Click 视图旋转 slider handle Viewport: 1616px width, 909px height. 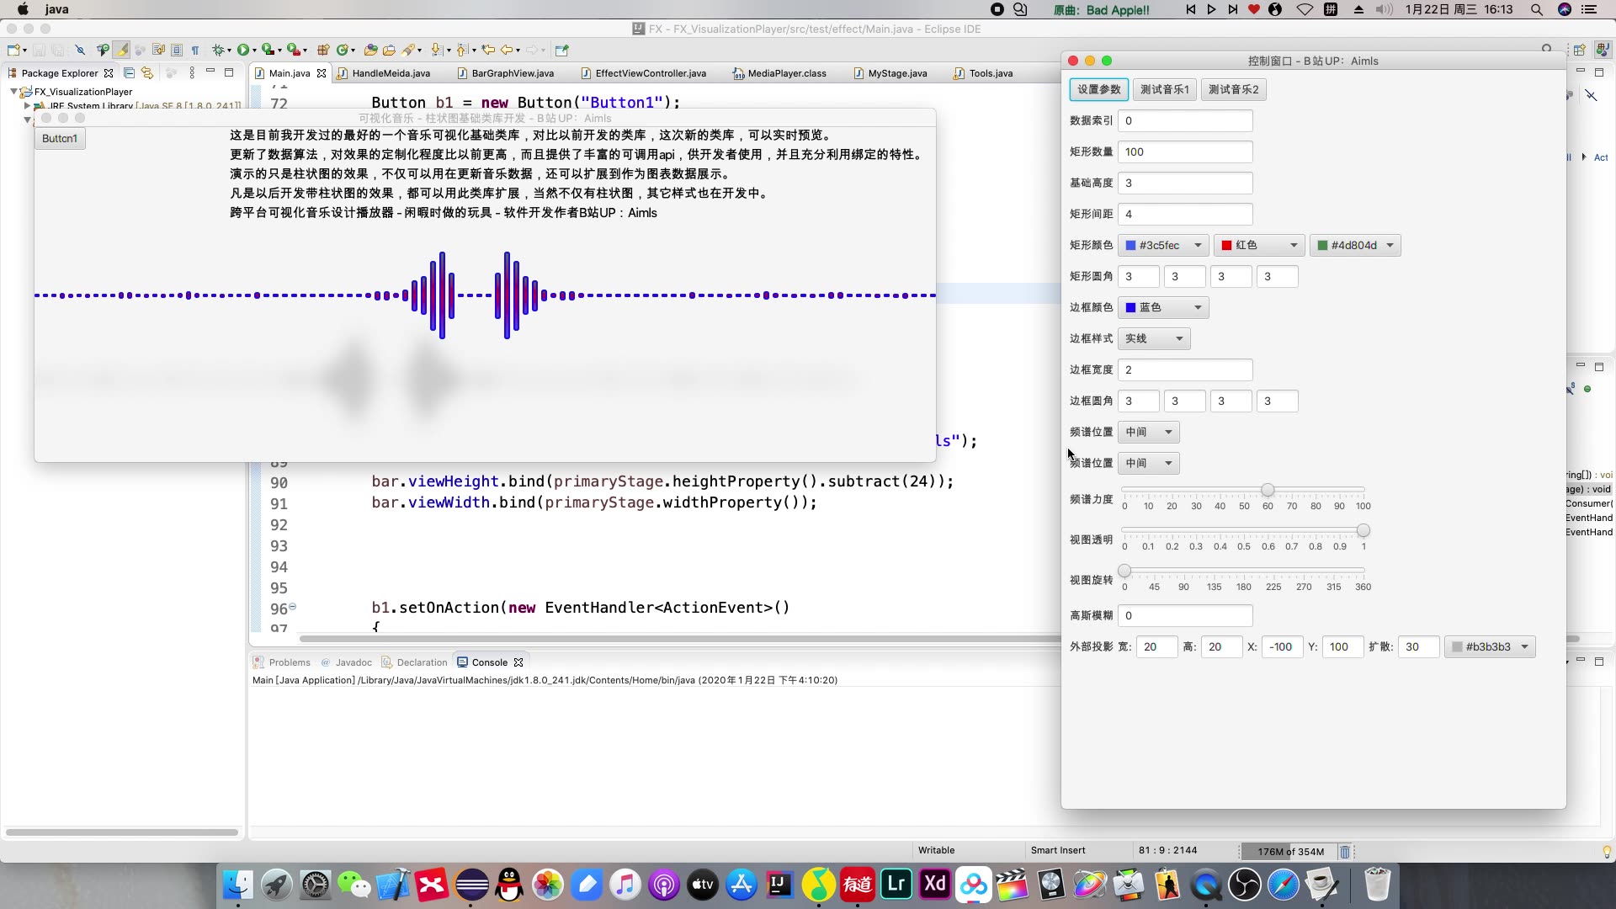[1124, 571]
